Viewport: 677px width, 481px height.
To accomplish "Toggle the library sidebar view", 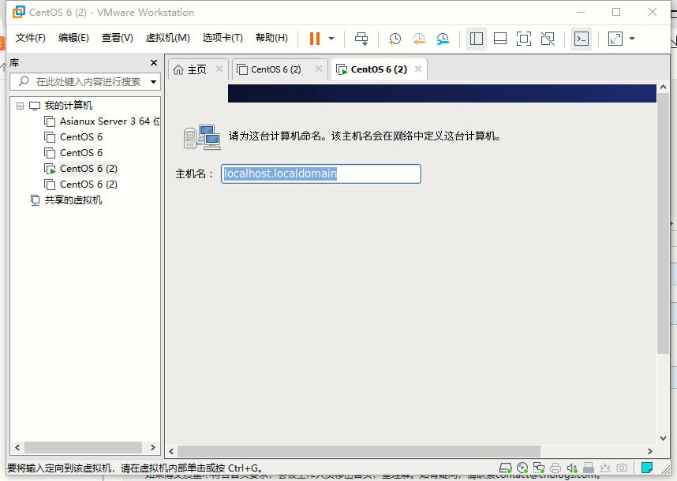I will click(x=477, y=39).
